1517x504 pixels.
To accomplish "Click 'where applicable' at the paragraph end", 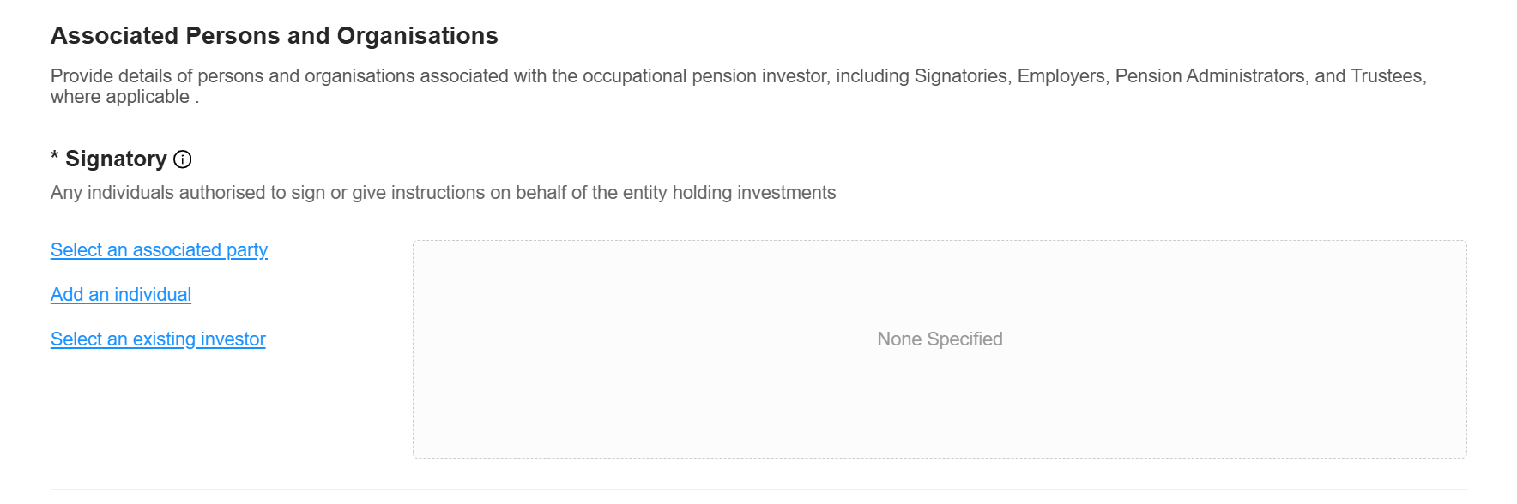I will 120,97.
